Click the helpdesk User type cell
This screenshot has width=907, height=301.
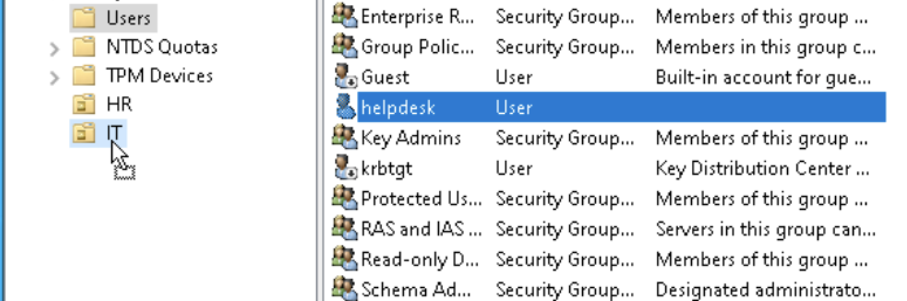(x=514, y=108)
